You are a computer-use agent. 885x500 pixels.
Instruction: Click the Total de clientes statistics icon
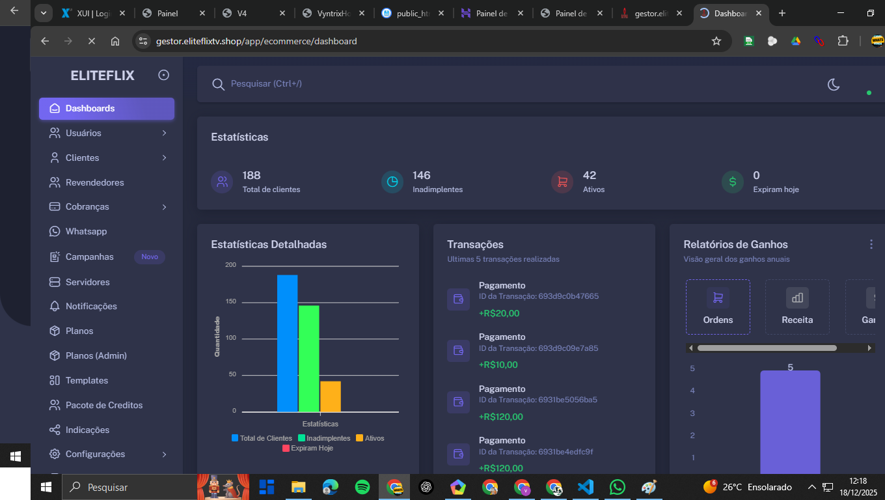coord(222,182)
